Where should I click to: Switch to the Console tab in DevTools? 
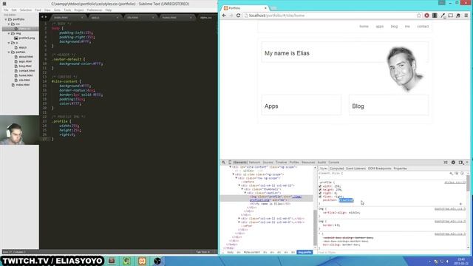(x=333, y=163)
